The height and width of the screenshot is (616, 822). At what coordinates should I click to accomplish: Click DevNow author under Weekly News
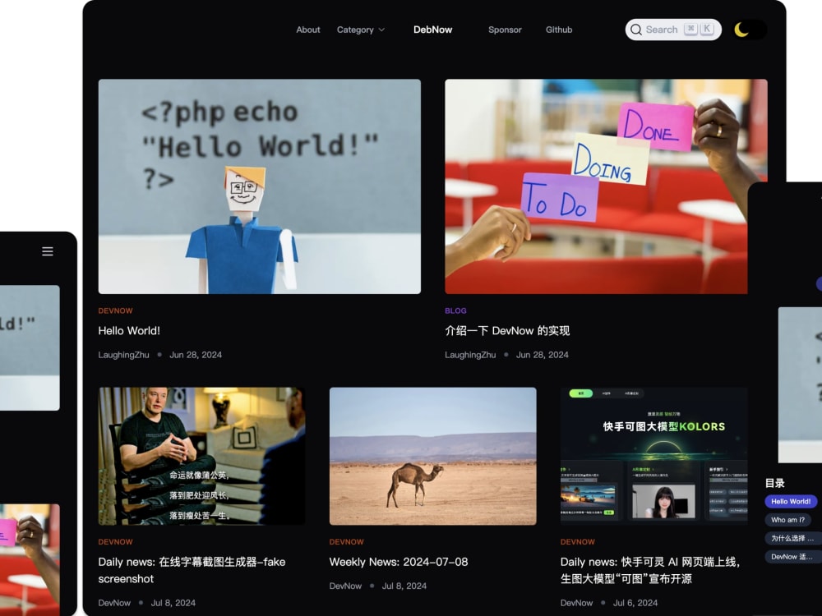(x=345, y=586)
